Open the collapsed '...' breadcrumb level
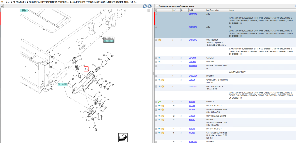296x143 pixels. 9,2
